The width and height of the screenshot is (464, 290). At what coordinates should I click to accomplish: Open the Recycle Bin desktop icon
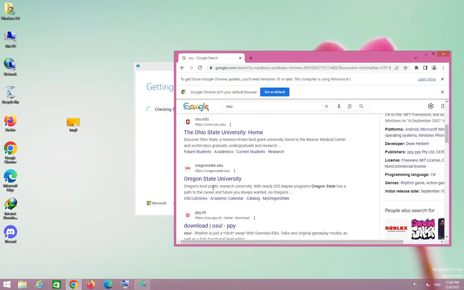pos(10,95)
